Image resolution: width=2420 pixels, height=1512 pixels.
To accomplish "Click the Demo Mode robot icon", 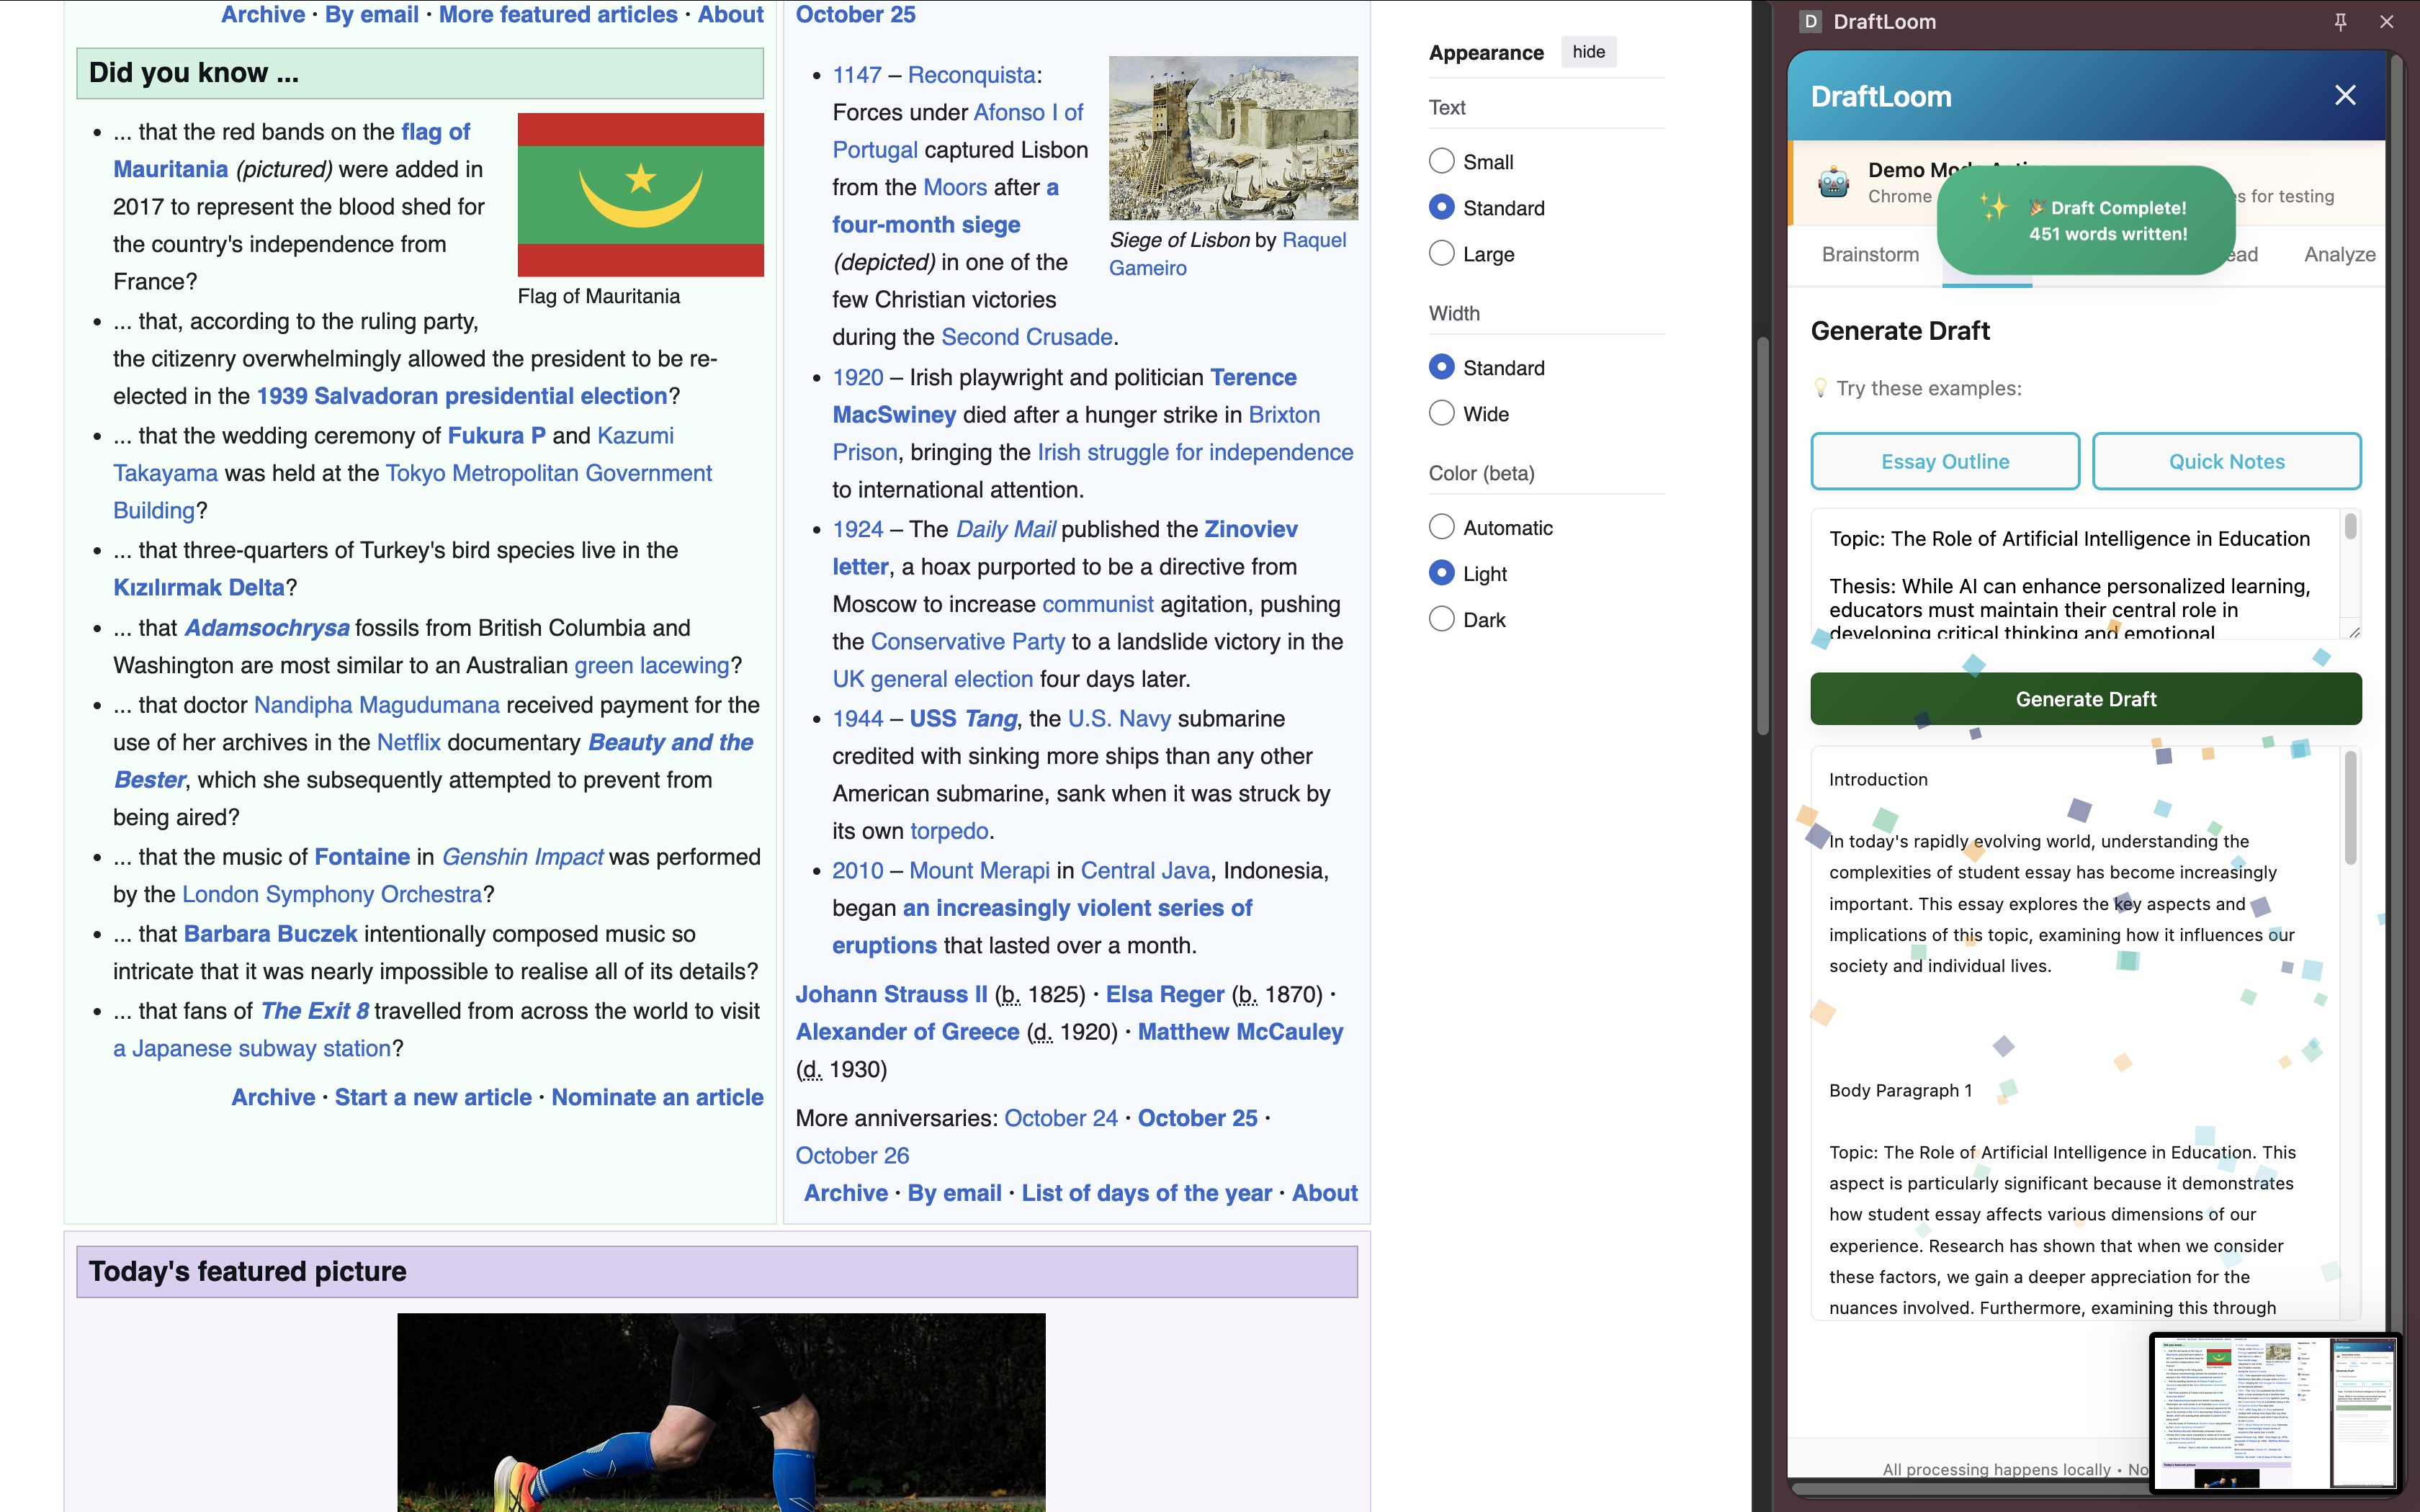I will pyautogui.click(x=1834, y=183).
